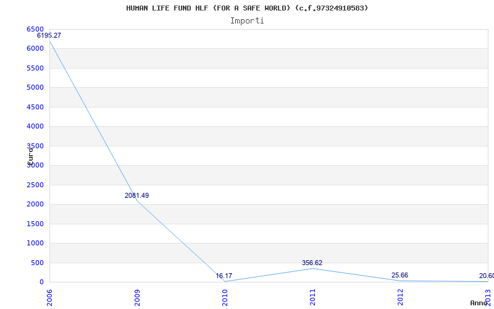Click the 1000 y-axis tick label

pos(35,243)
